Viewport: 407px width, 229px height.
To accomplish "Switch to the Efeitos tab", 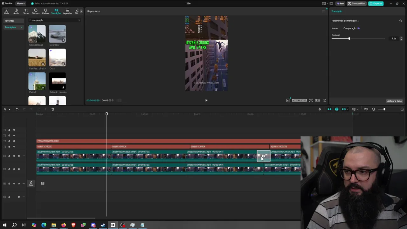I will tap(45, 11).
